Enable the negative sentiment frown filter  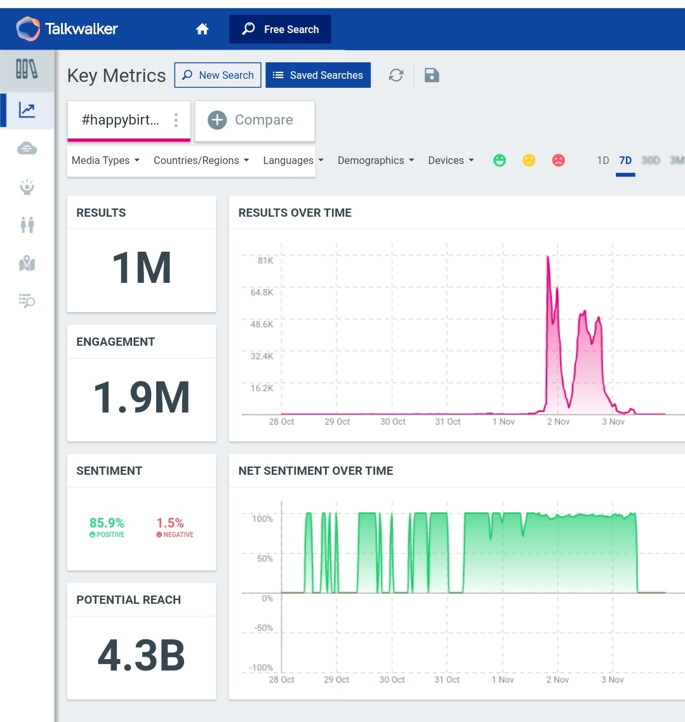pos(558,160)
